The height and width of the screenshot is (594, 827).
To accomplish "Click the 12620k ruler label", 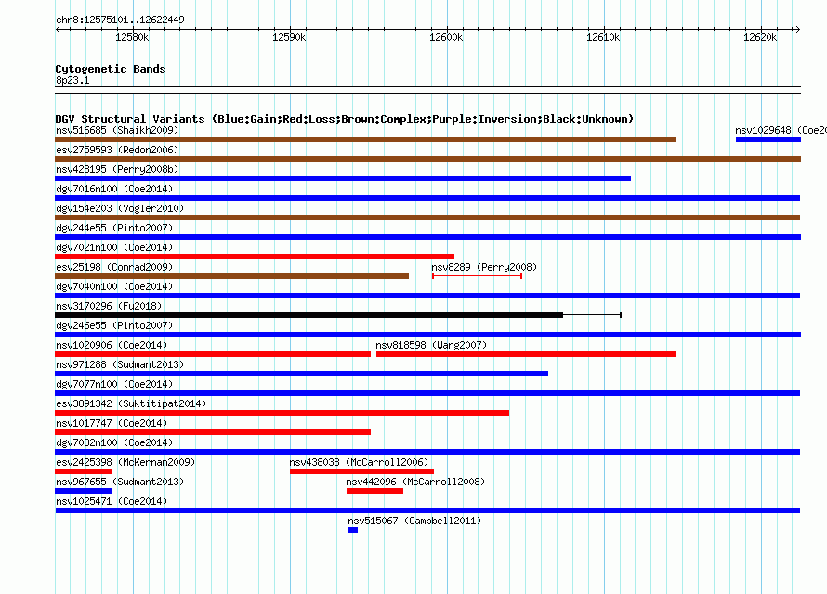I will pyautogui.click(x=760, y=37).
